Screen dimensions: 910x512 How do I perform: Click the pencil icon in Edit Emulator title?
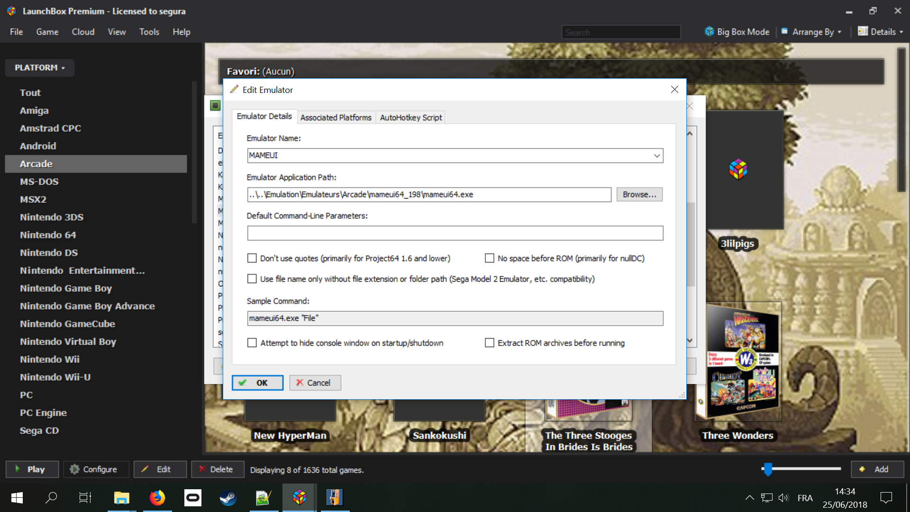(234, 90)
